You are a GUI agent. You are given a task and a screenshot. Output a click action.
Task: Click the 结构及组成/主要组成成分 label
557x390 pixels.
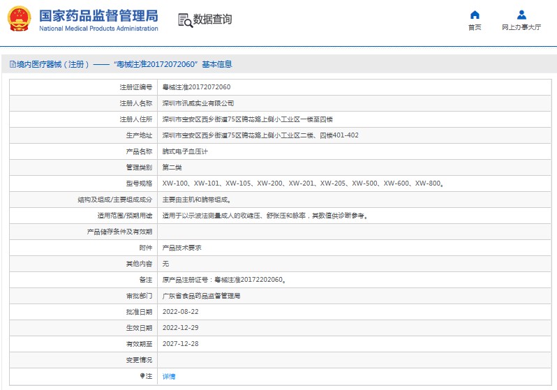(114, 200)
